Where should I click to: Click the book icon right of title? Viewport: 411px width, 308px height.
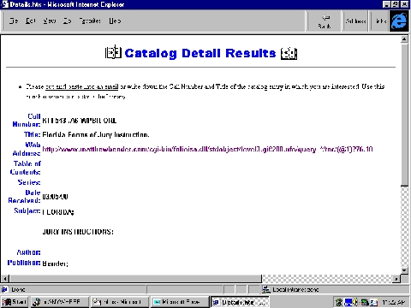coord(289,53)
